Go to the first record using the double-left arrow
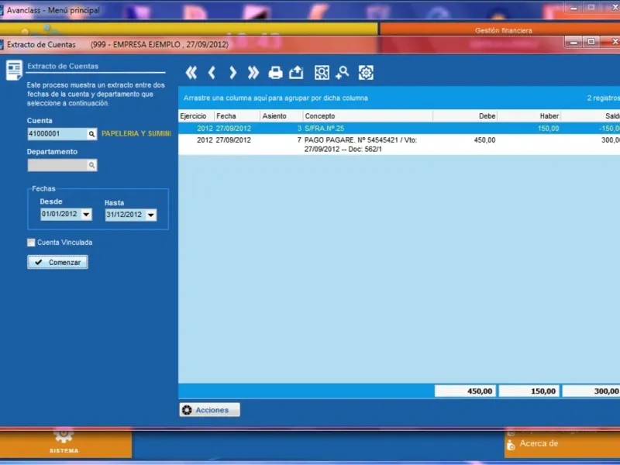Viewport: 620px width, 465px height. click(191, 73)
